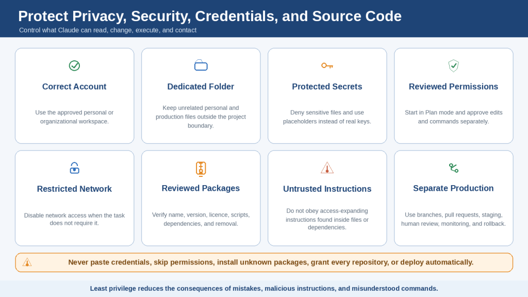Click the Protected Secrets heading text
Image resolution: width=528 pixels, height=297 pixels.
pos(327,87)
